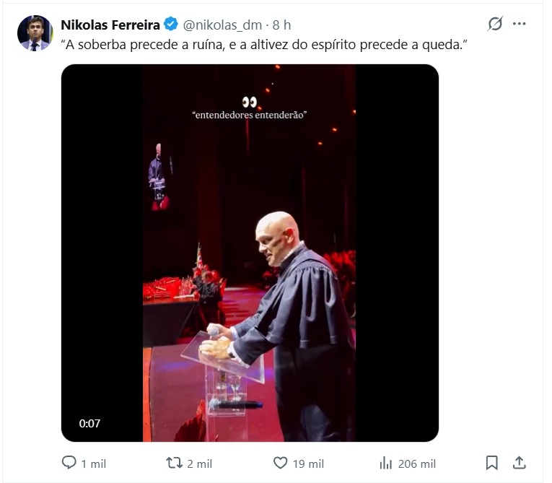Viewport: 552px width, 483px height.
Task: Open the Nikolas Ferreira display name link
Action: [x=110, y=25]
